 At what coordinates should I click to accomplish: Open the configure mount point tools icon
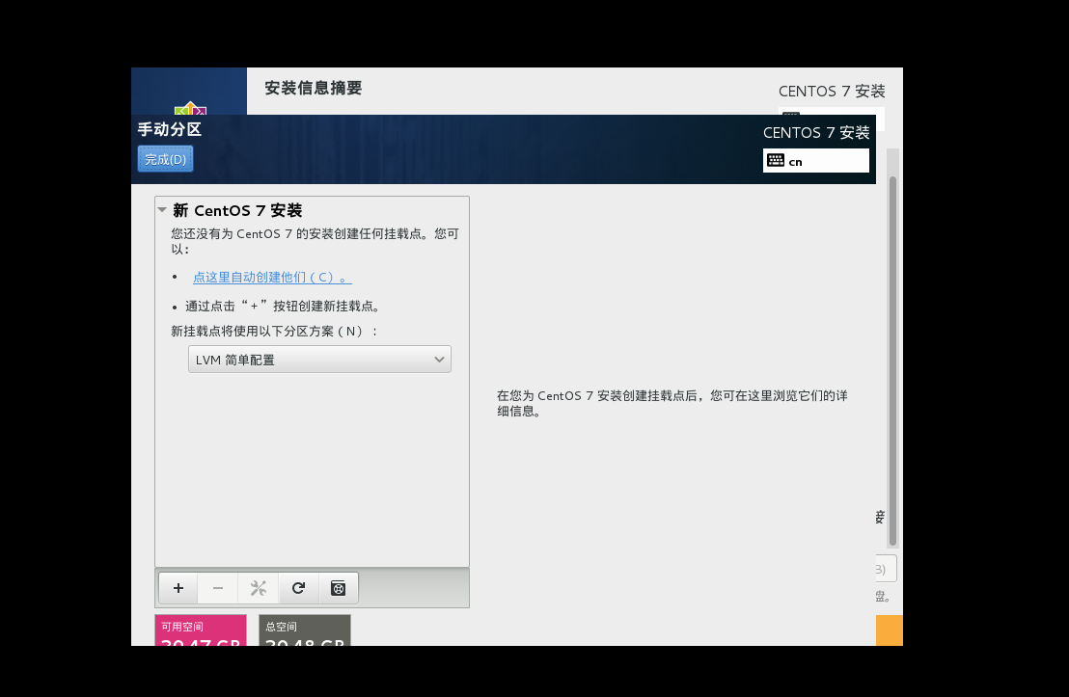[259, 588]
